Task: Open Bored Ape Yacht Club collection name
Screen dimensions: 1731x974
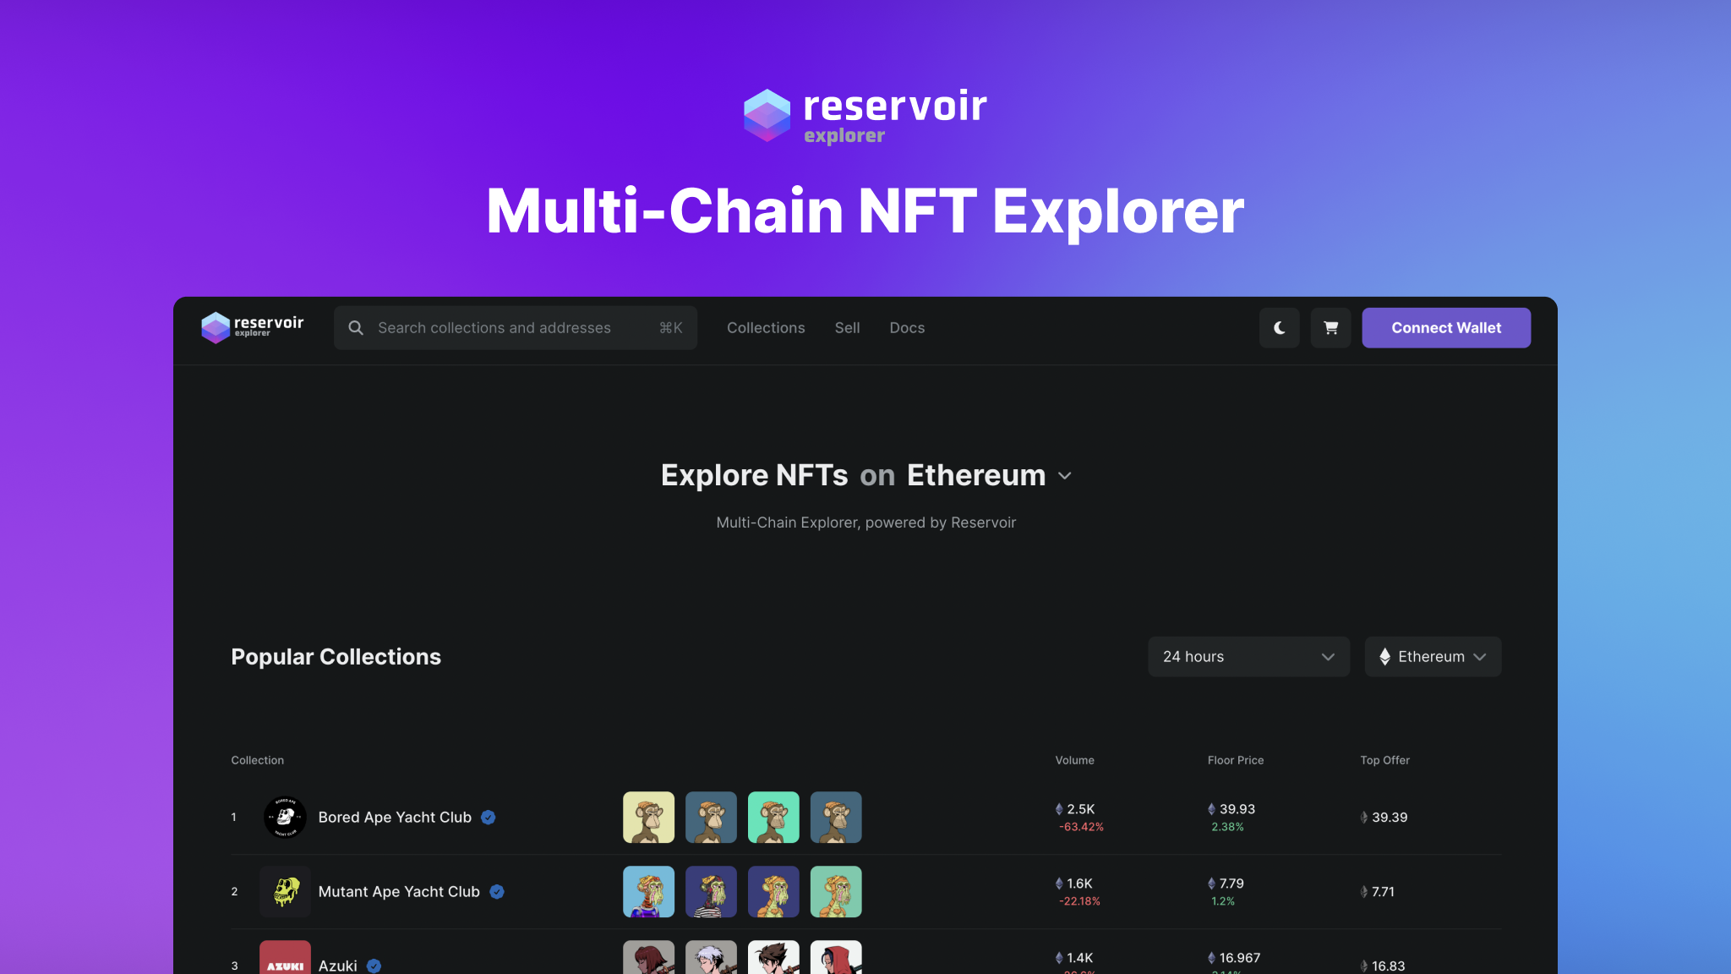Action: pyautogui.click(x=395, y=818)
